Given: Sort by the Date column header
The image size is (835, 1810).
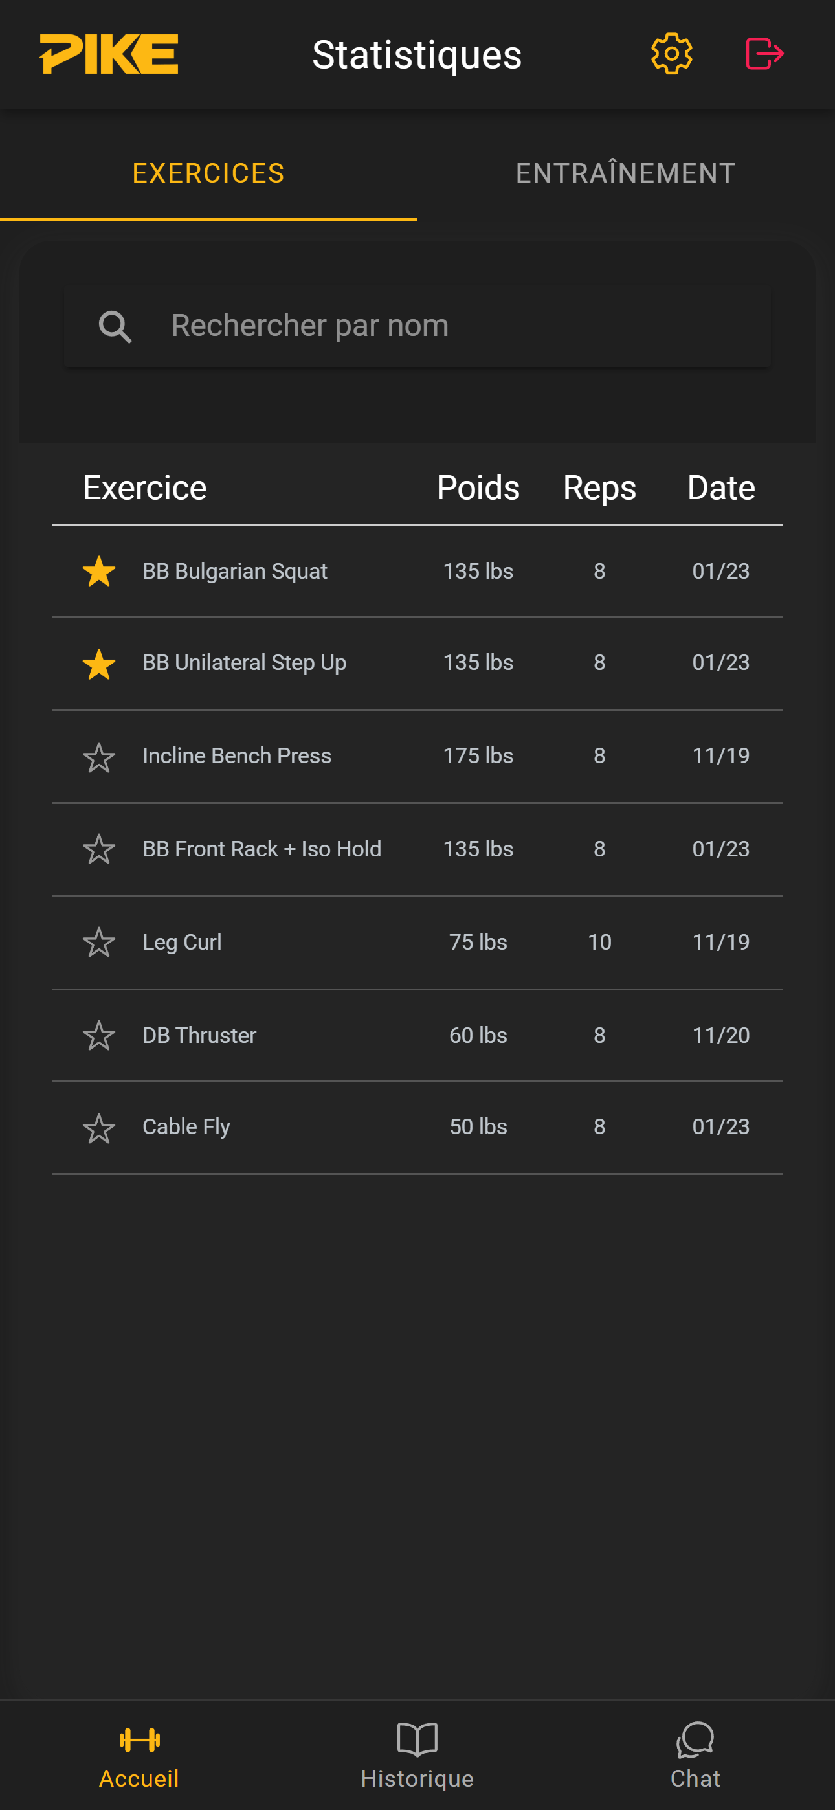Looking at the screenshot, I should (720, 487).
